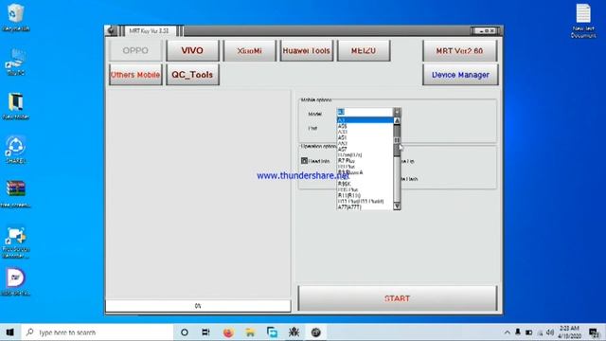Open the Windows Start menu

coord(10,332)
